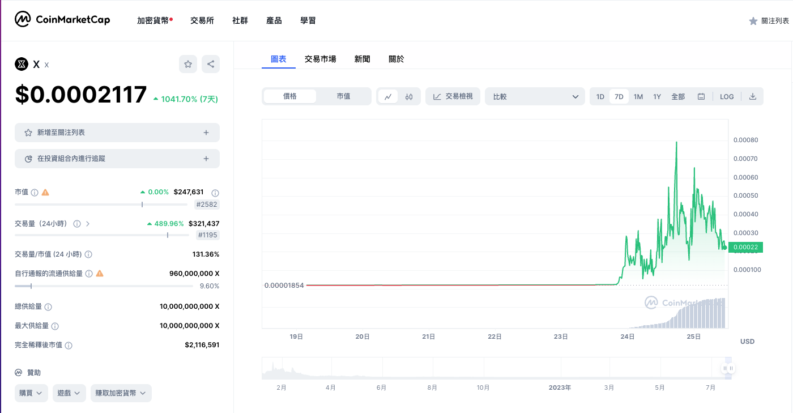Click the warning icon beside 市值
Viewport: 793px width, 413px height.
(45, 193)
